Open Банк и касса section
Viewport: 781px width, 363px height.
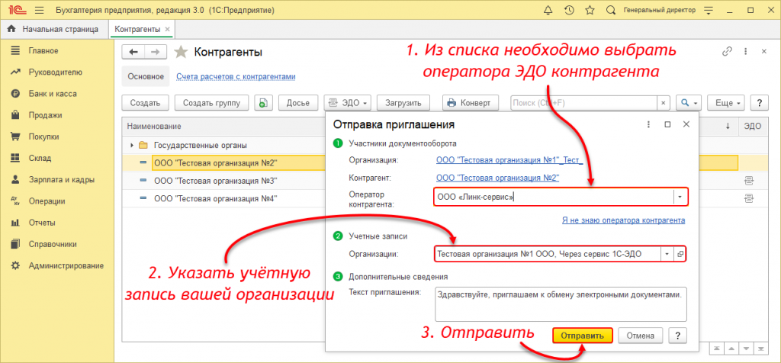pyautogui.click(x=53, y=94)
